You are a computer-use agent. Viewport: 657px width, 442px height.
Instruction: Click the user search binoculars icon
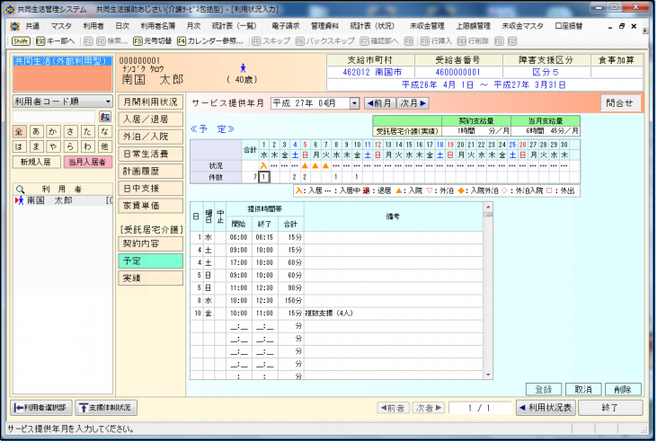coord(107,117)
